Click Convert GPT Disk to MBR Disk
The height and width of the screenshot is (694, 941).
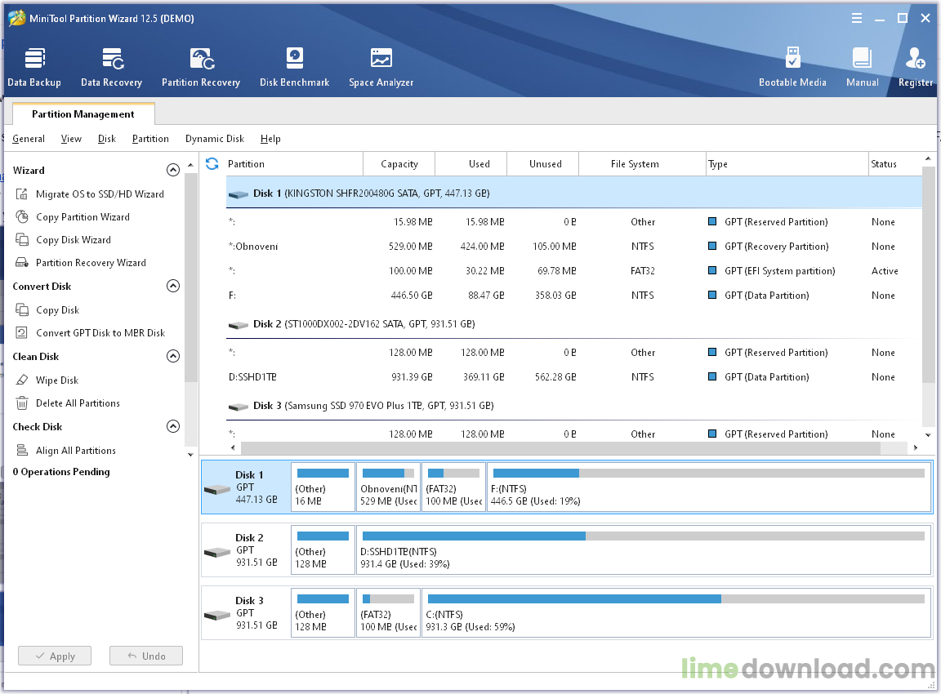click(x=100, y=333)
